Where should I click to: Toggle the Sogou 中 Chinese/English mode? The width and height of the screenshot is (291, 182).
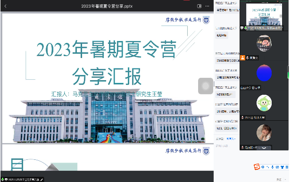[x=263, y=167]
